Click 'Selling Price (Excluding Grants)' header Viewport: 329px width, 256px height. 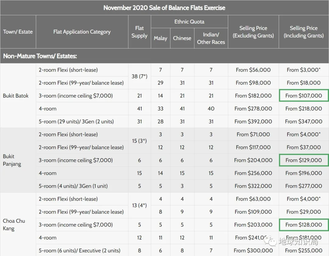pos(253,32)
